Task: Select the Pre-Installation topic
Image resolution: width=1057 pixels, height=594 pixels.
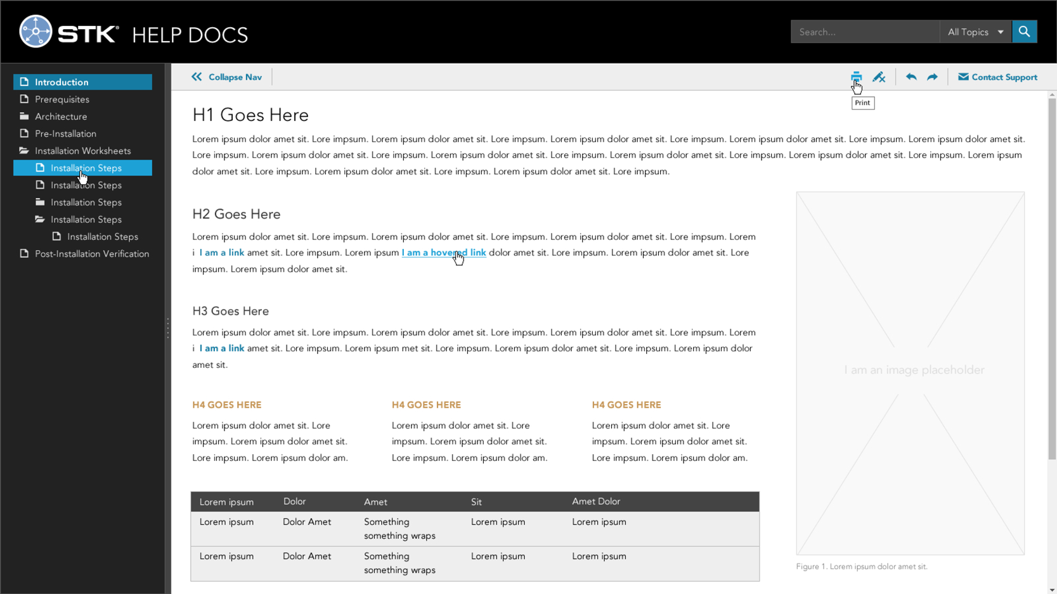Action: point(65,134)
